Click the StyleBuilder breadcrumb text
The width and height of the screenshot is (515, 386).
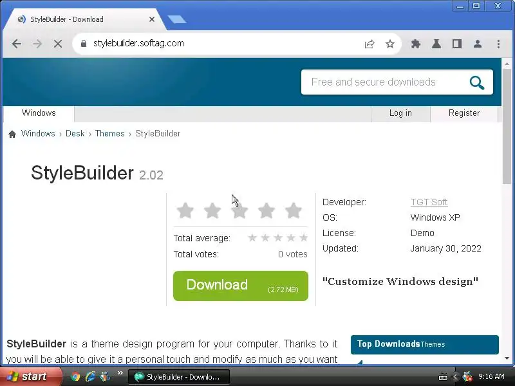pyautogui.click(x=158, y=134)
